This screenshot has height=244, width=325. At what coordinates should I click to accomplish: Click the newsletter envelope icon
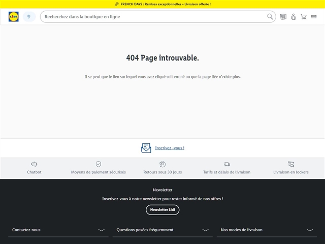[146, 148]
